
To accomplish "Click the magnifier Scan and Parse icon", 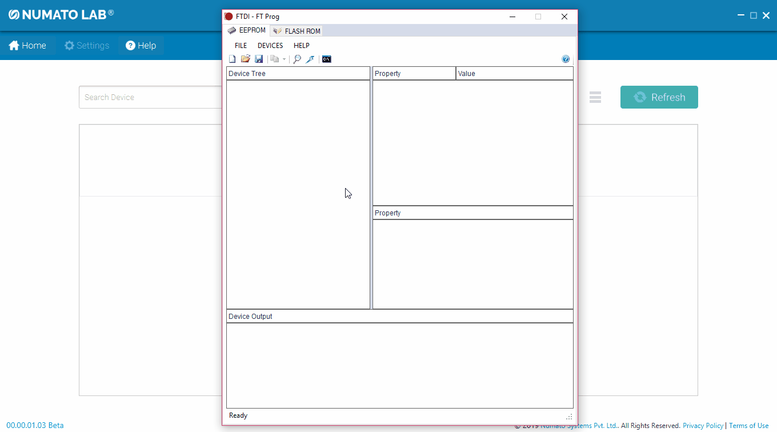I will click(x=297, y=59).
